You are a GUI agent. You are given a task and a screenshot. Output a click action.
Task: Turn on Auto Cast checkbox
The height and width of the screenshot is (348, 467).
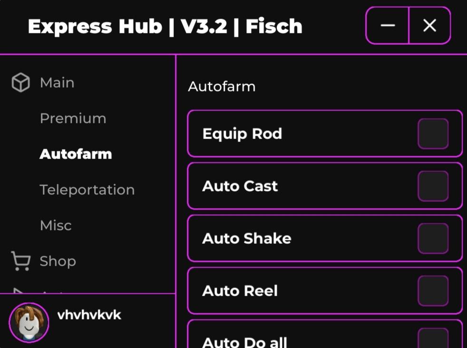tap(433, 186)
